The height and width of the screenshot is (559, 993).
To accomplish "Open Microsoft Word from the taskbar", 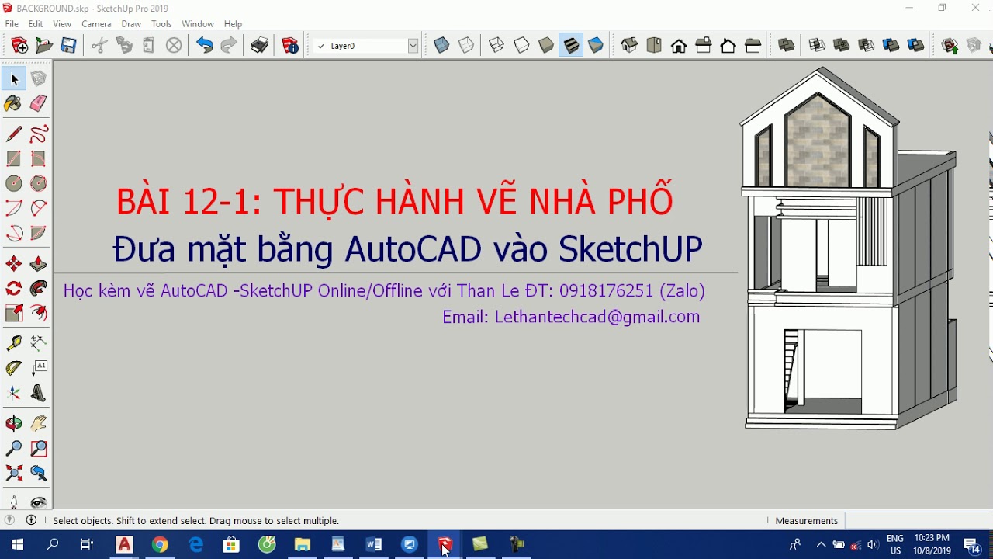I will [373, 544].
